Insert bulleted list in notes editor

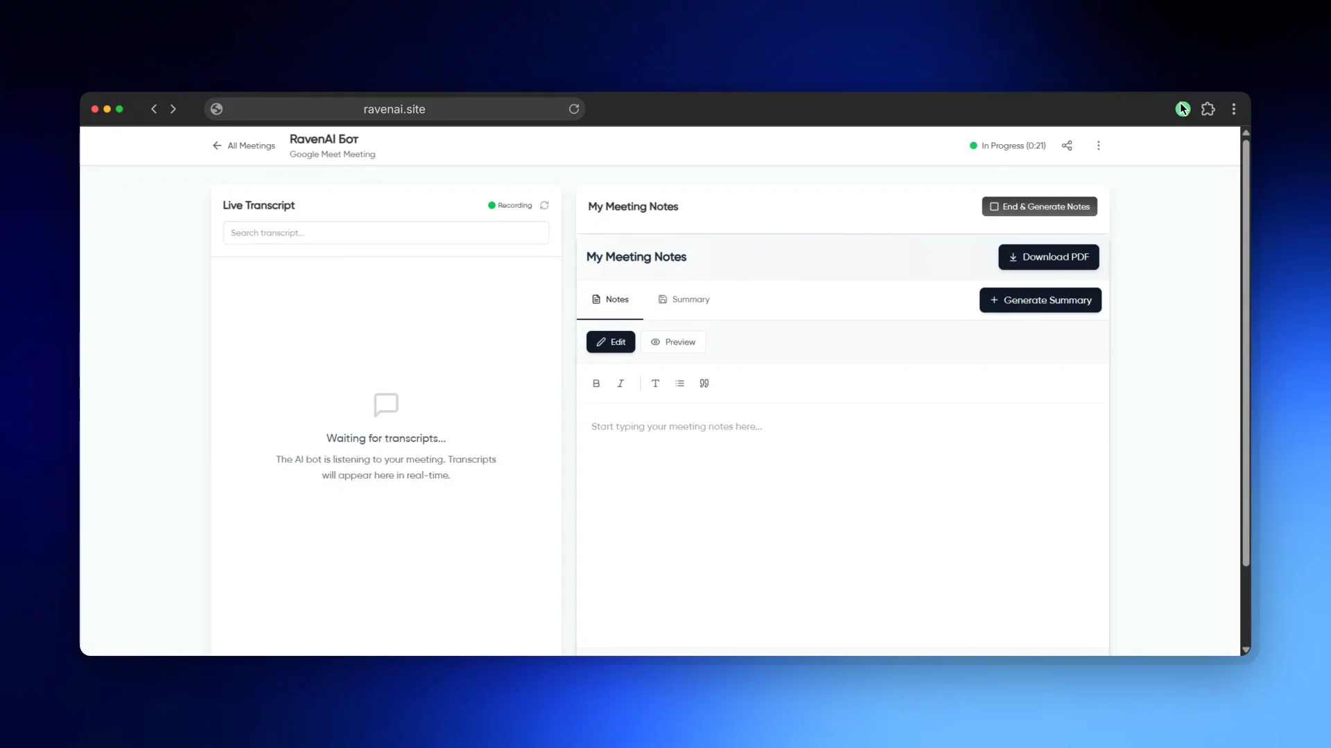click(680, 383)
